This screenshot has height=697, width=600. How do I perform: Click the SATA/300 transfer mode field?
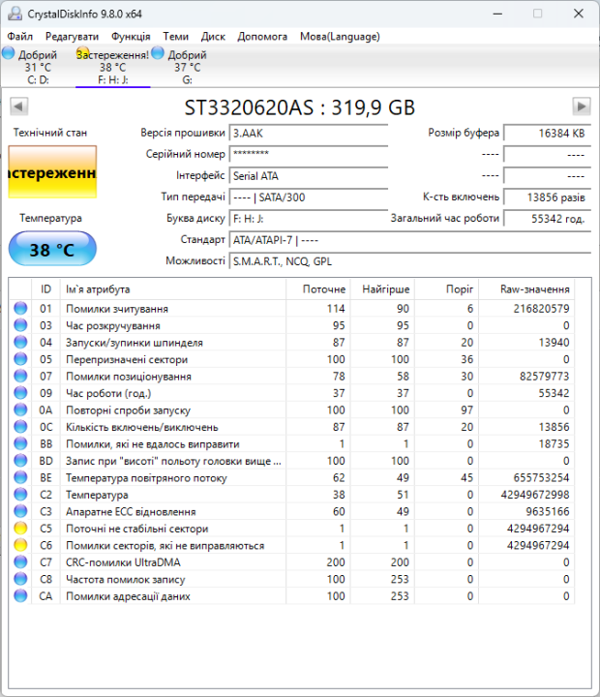(309, 197)
